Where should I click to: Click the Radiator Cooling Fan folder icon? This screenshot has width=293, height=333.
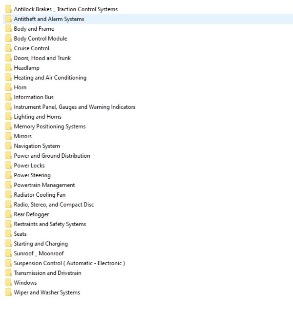(8, 195)
